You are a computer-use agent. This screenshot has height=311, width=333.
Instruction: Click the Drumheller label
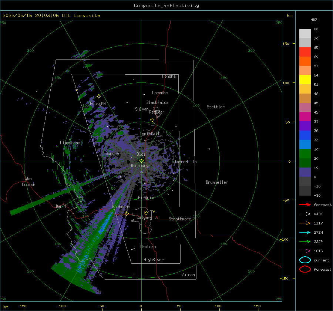pyautogui.click(x=217, y=182)
